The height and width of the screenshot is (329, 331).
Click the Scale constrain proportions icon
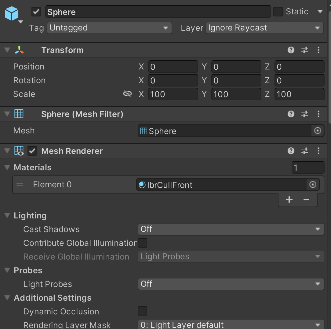tap(127, 94)
